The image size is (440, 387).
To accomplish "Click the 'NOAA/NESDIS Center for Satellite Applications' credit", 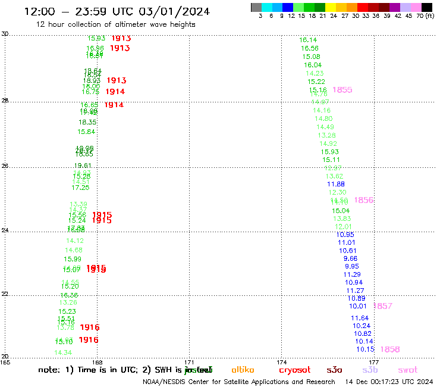I will [x=239, y=382].
